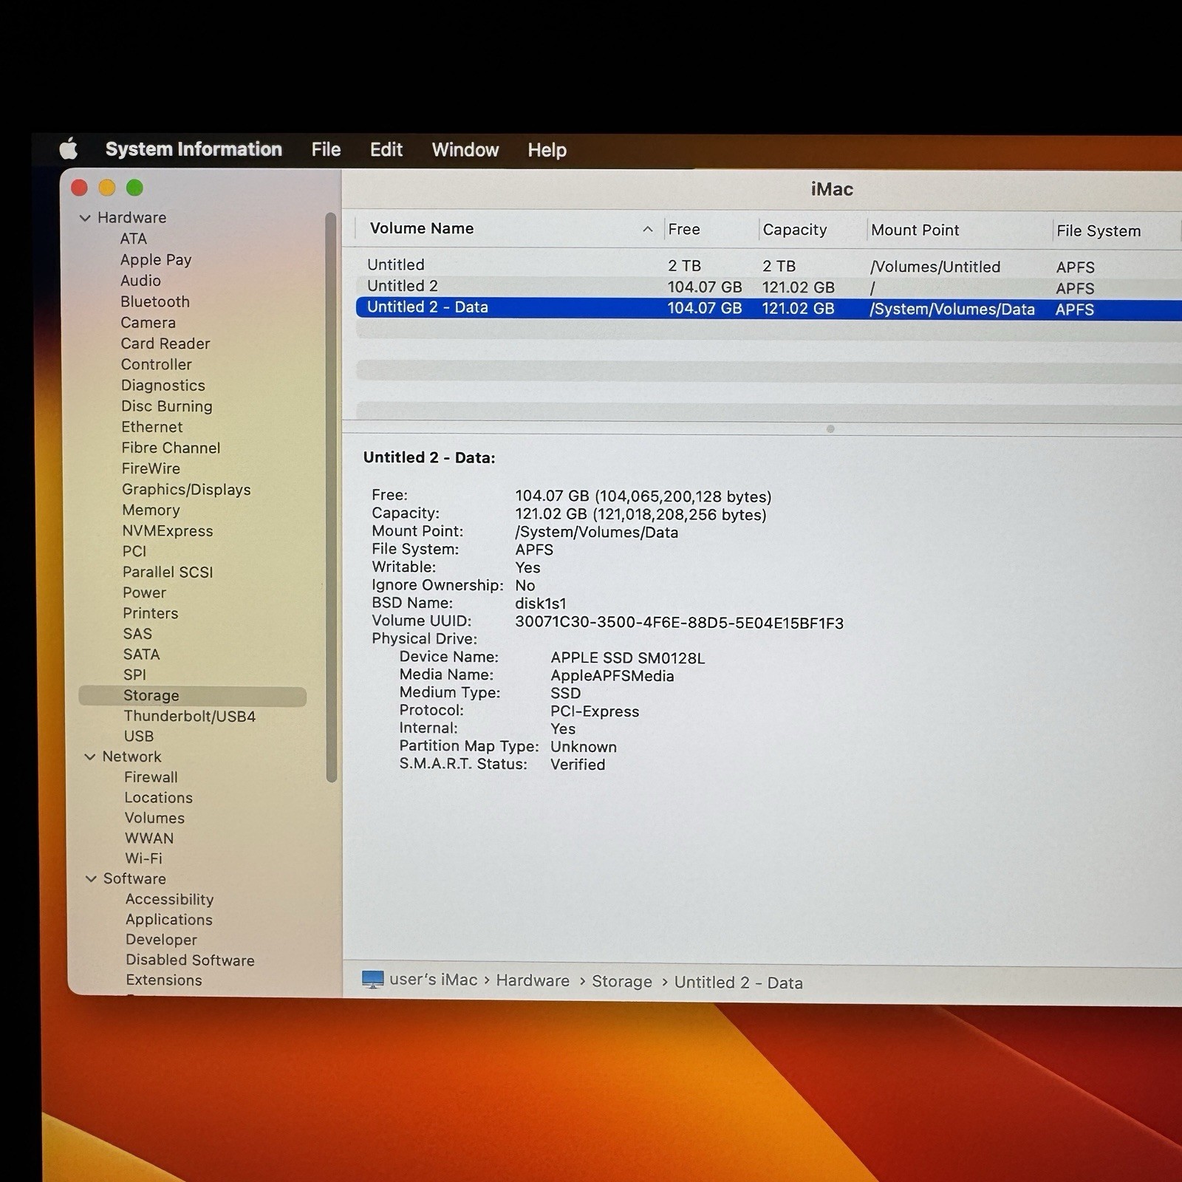Select Graphics/Displays in sidebar
1182x1182 pixels.
[186, 489]
